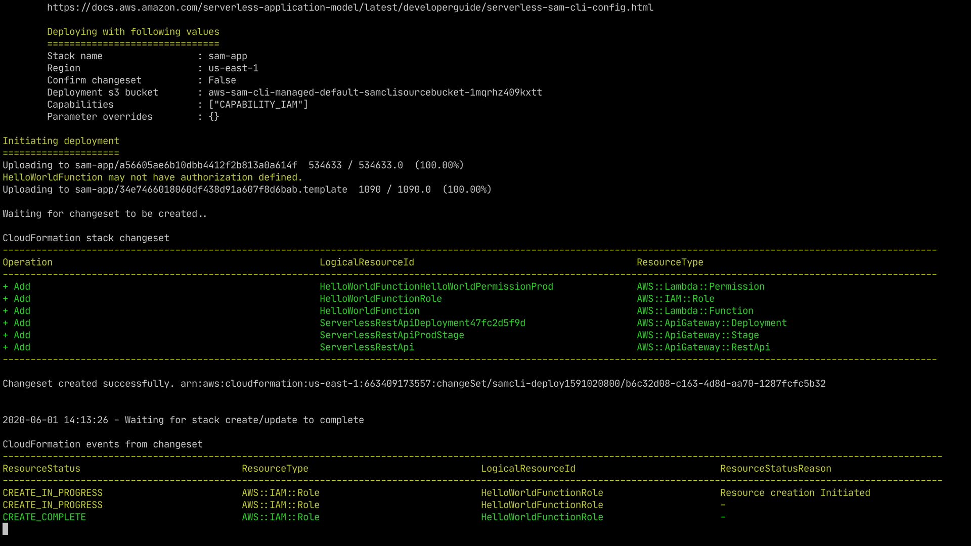This screenshot has height=546, width=971.
Task: Click 'Resource creation Initiated' reason text
Action: coord(795,493)
